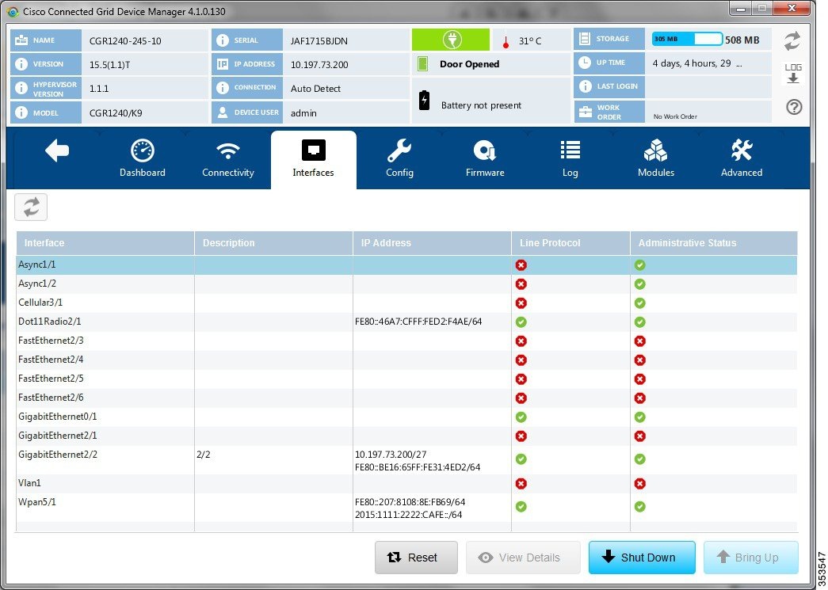Click the green door status icon
828x590 pixels.
click(422, 64)
